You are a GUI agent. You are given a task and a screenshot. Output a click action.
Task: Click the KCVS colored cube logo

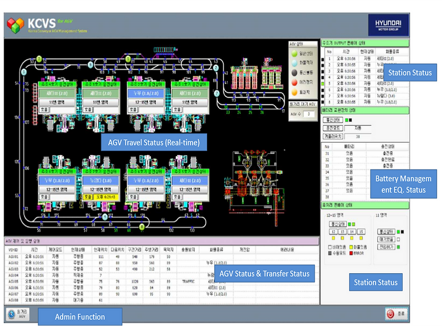(x=15, y=25)
